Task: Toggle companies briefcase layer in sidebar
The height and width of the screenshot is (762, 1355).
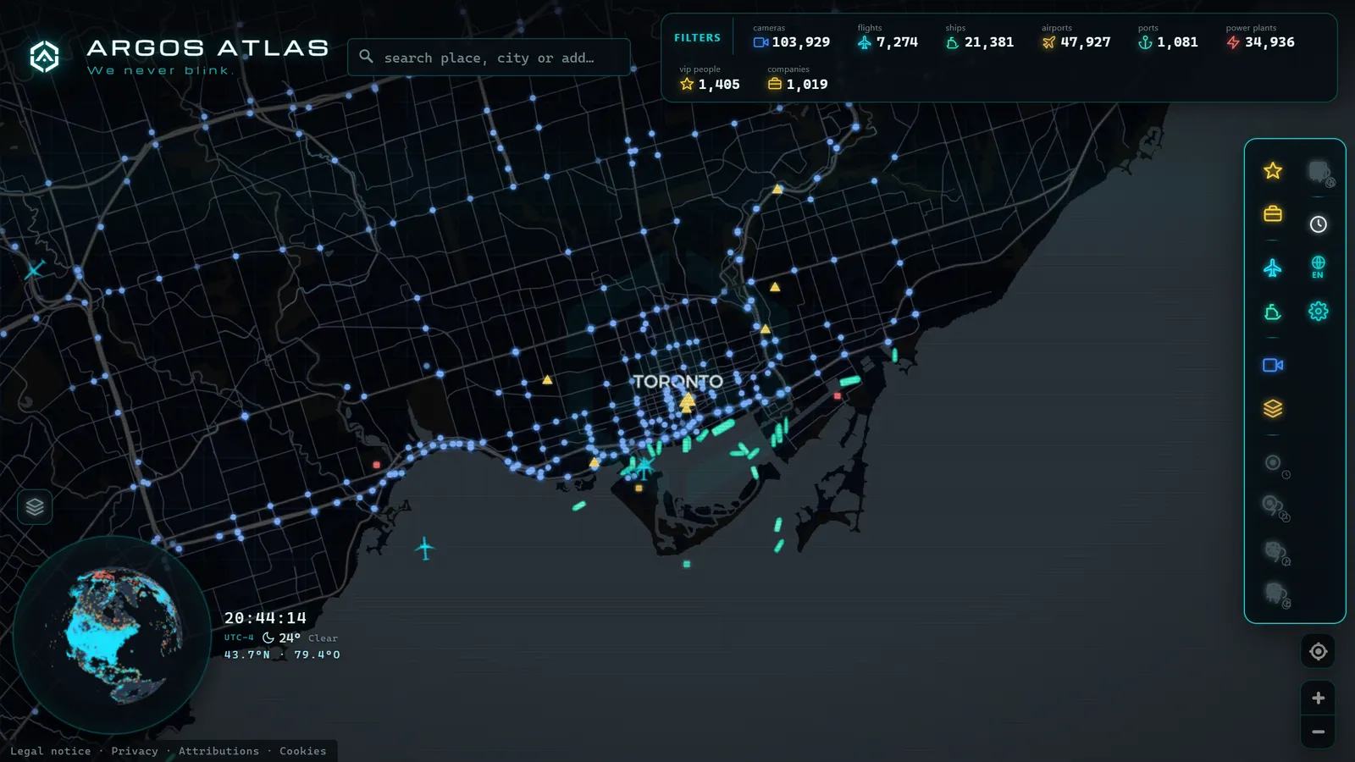Action: 1272,214
